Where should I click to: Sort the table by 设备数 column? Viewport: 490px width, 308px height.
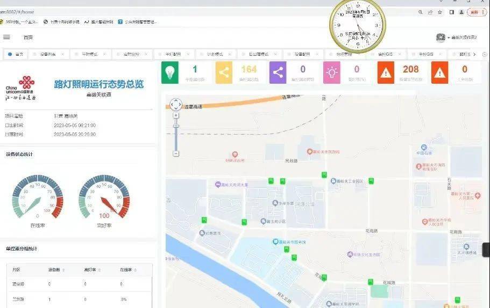[54, 270]
